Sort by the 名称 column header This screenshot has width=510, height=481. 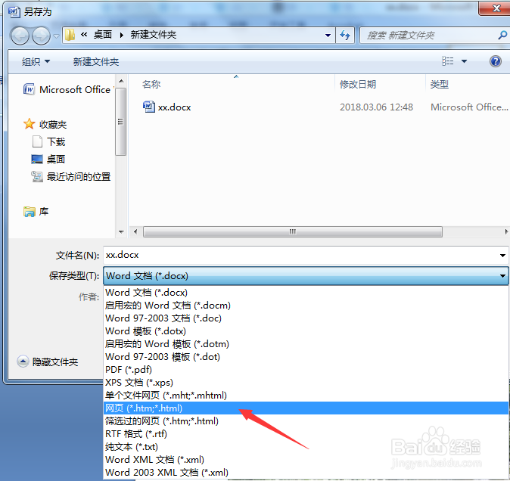[151, 85]
